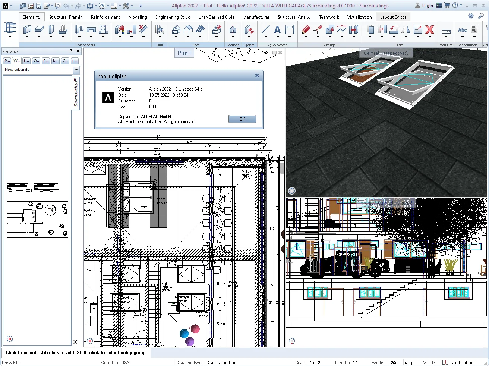The height and width of the screenshot is (366, 489).
Task: Open the dropdown arrow beside Redo
Action: [x=84, y=6]
